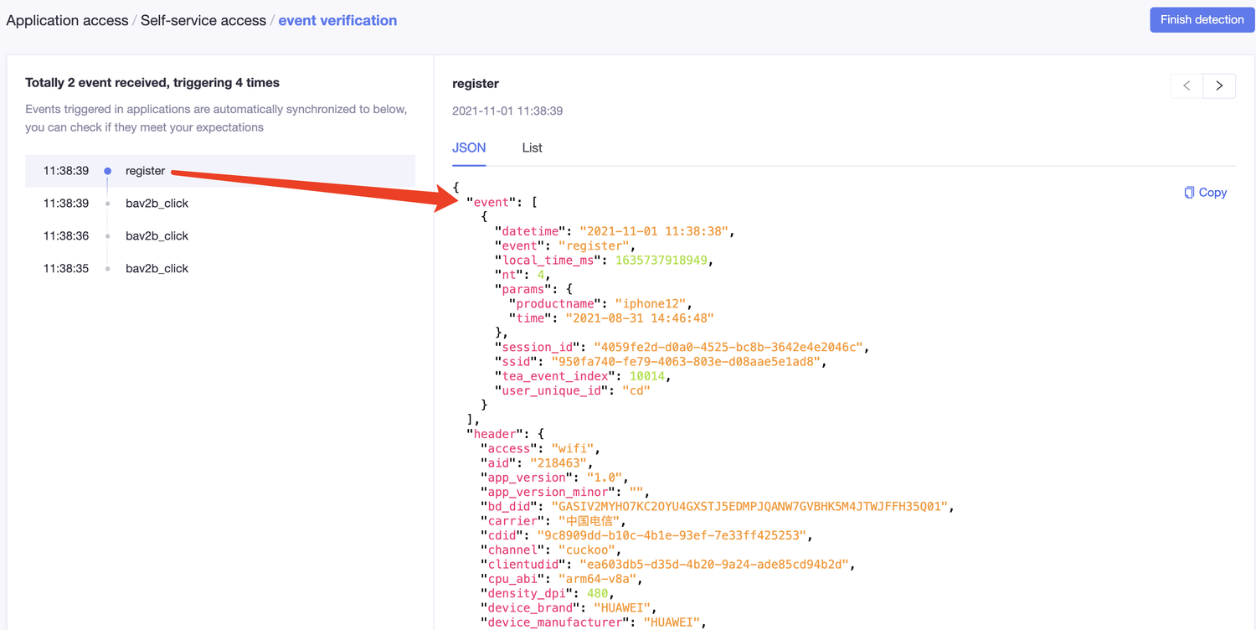The image size is (1256, 630).
Task: Click the timeline dot beside 11:38:36
Action: [x=107, y=236]
